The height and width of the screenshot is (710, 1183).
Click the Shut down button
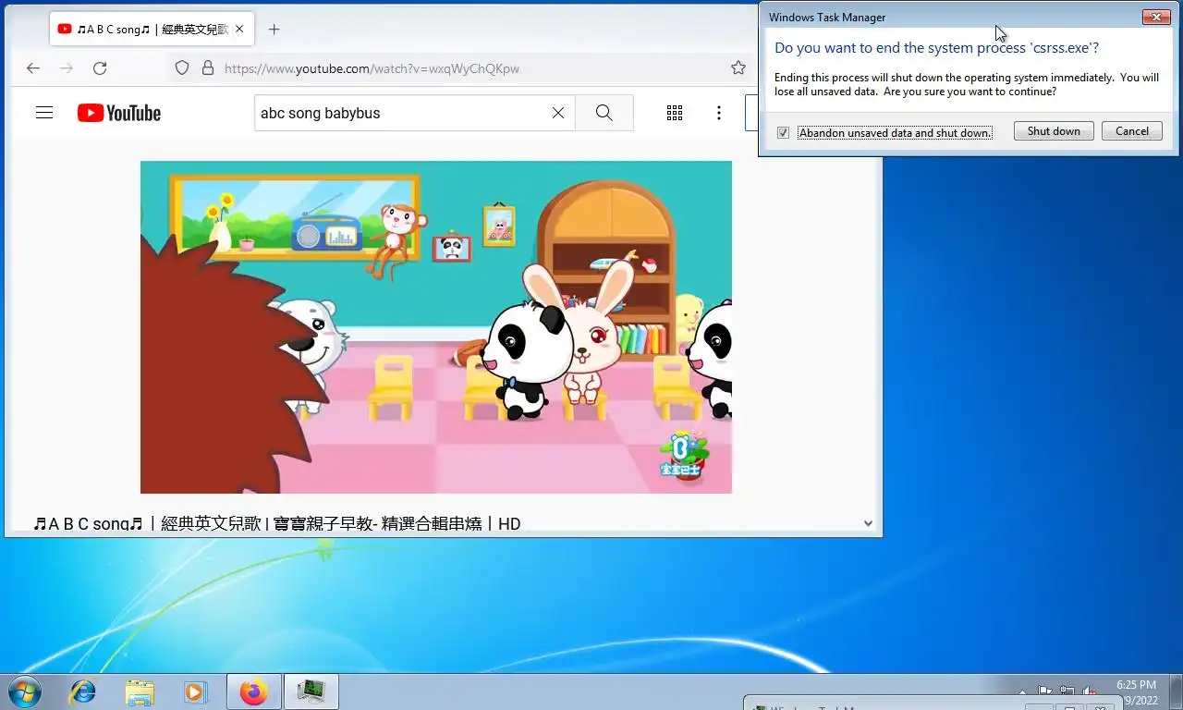[1054, 131]
